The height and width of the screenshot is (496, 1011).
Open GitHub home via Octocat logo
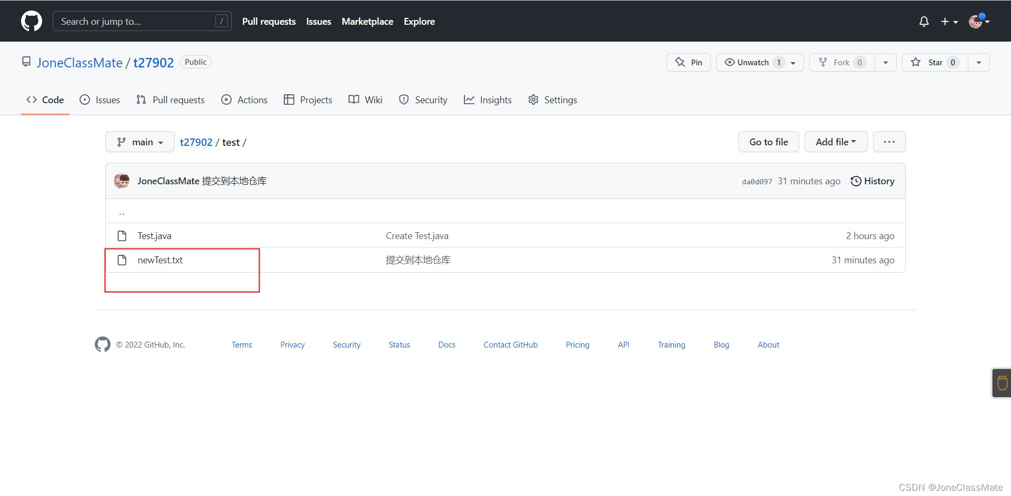(x=32, y=21)
